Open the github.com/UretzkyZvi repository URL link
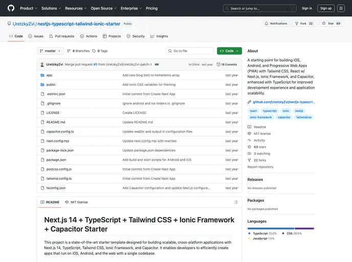 coord(284,102)
